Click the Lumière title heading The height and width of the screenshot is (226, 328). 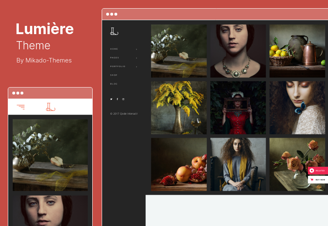(x=45, y=29)
